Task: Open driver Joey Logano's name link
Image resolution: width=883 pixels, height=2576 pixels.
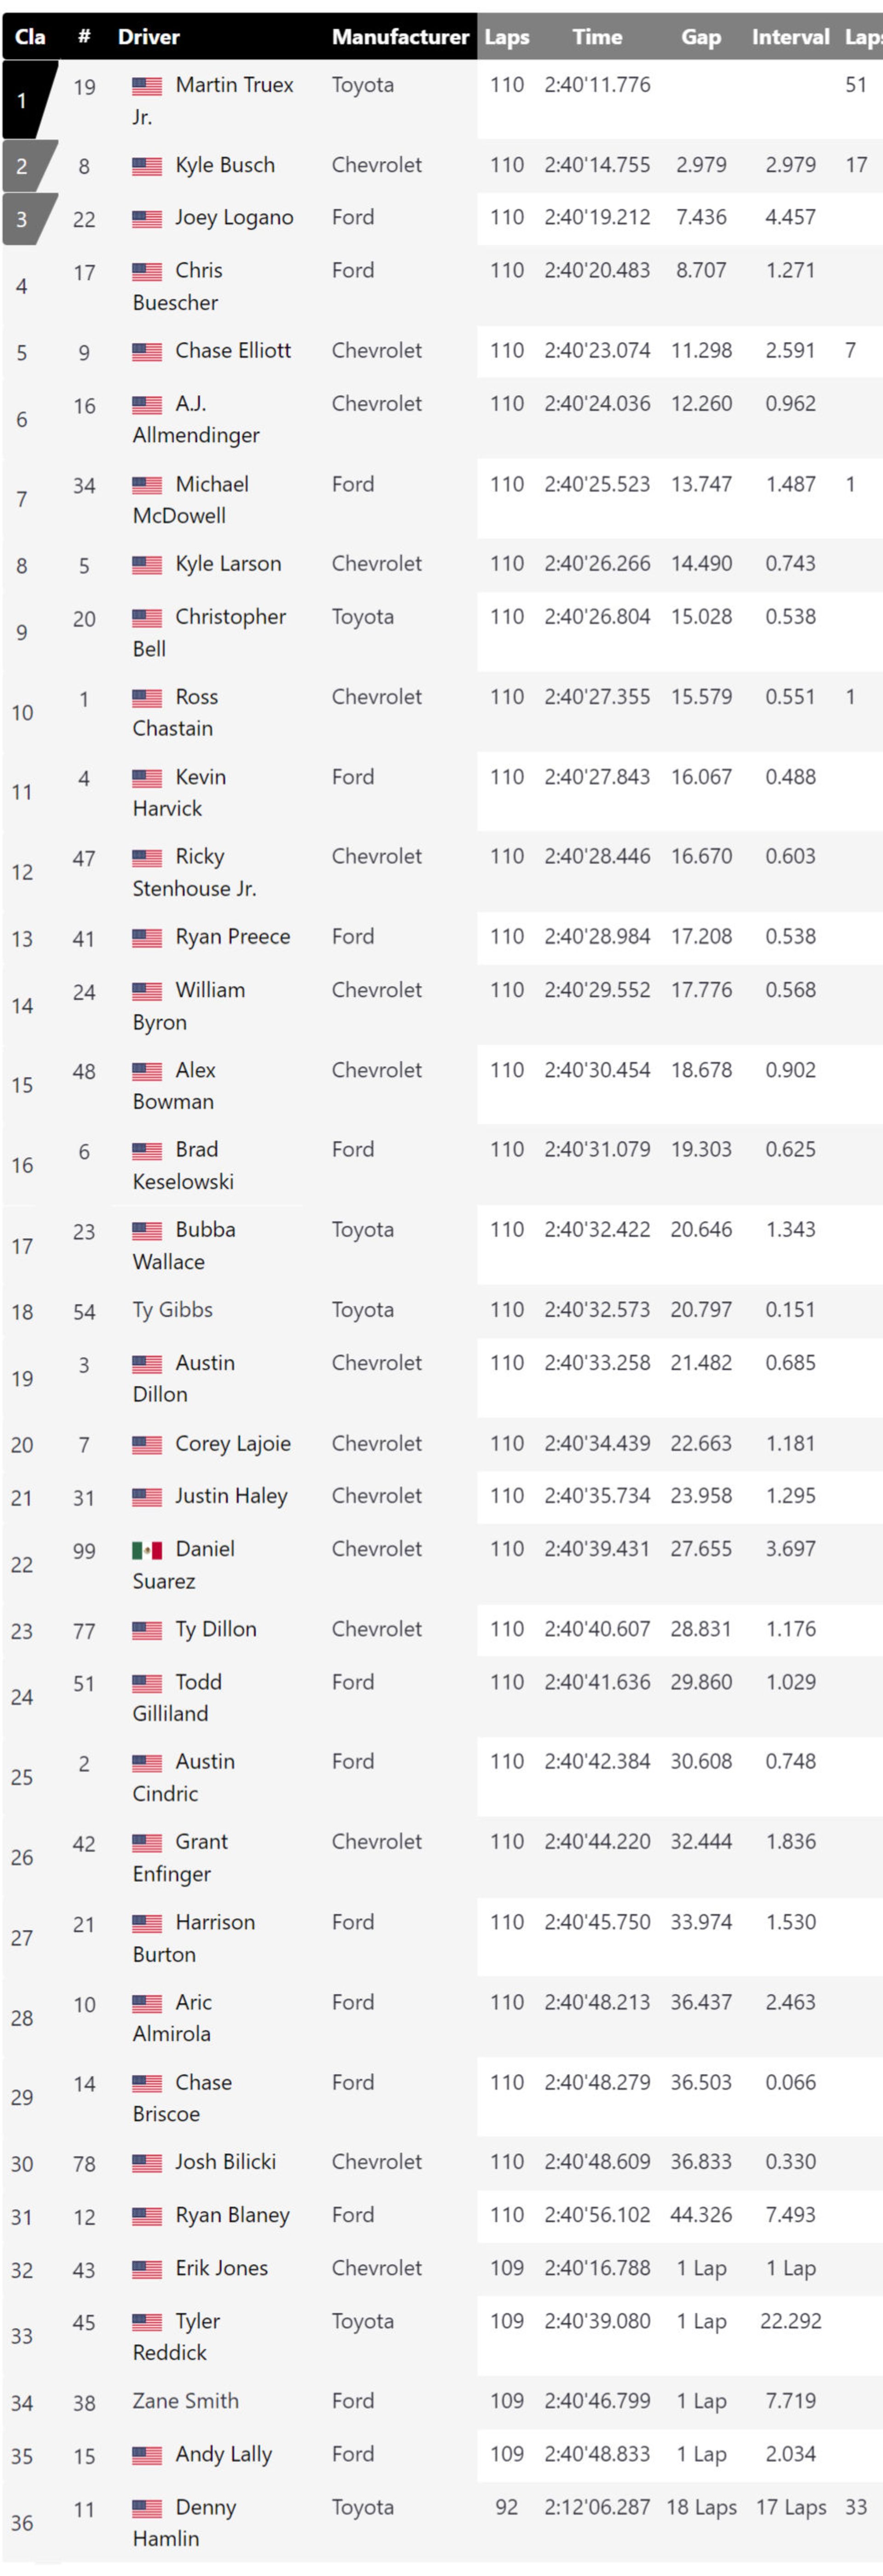Action: 234,218
